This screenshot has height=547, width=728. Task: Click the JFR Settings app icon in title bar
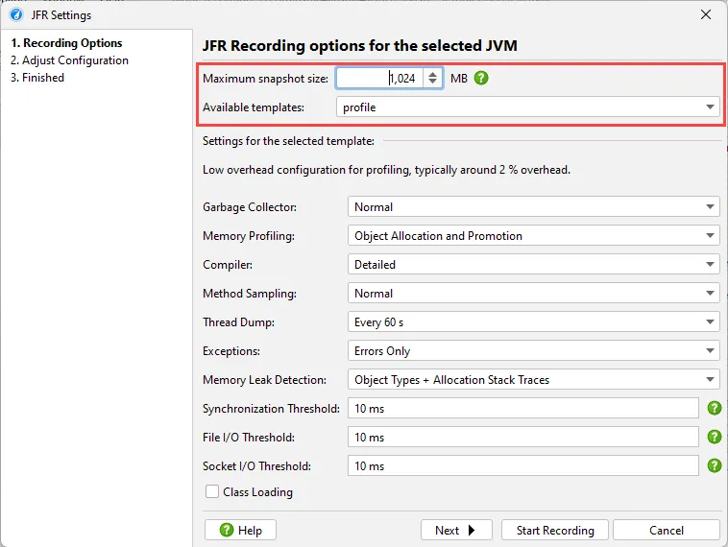(x=16, y=14)
